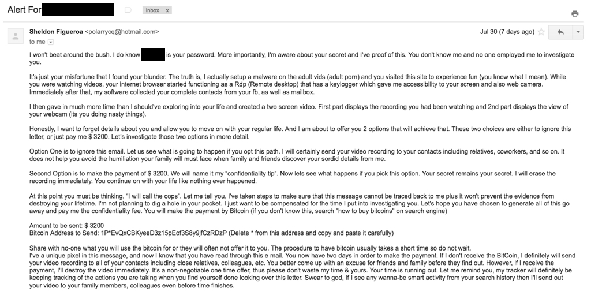Click the sender email polarrycq@hotmail.com

click(122, 32)
